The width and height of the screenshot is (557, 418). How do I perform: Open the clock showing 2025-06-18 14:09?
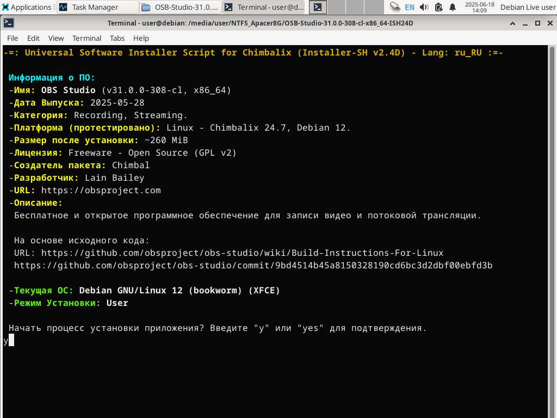(x=480, y=7)
